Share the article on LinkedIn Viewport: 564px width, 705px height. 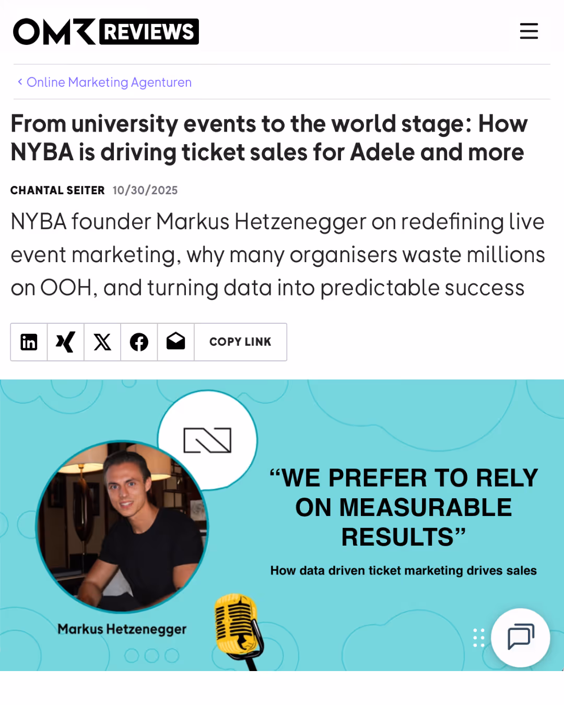pyautogui.click(x=29, y=342)
